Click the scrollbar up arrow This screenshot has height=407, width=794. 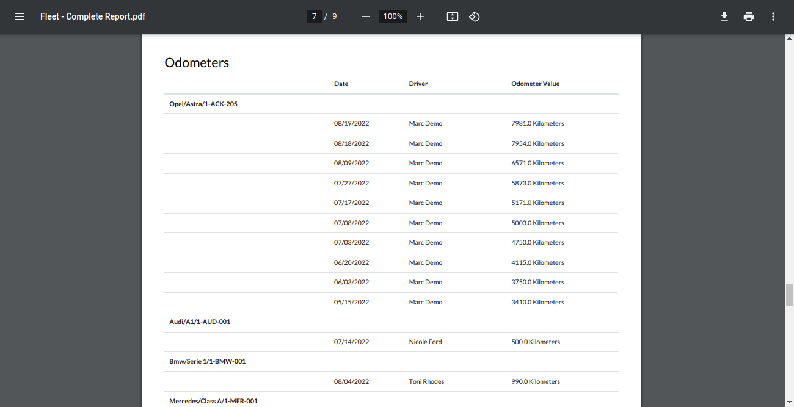(789, 37)
